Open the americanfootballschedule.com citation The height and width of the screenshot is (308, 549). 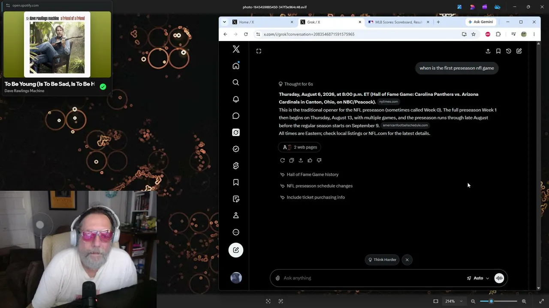405,125
